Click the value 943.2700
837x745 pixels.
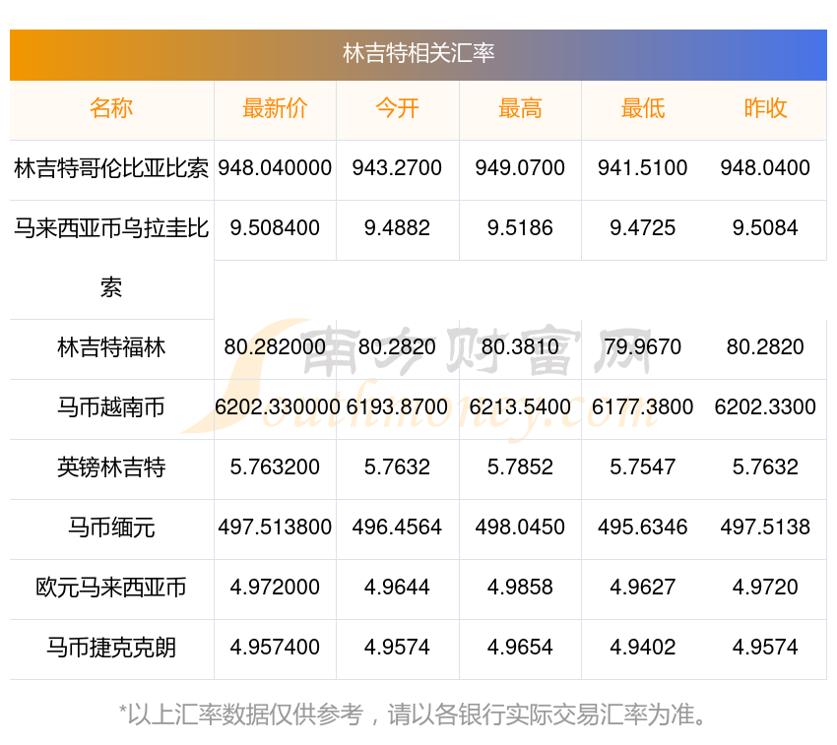tap(397, 168)
